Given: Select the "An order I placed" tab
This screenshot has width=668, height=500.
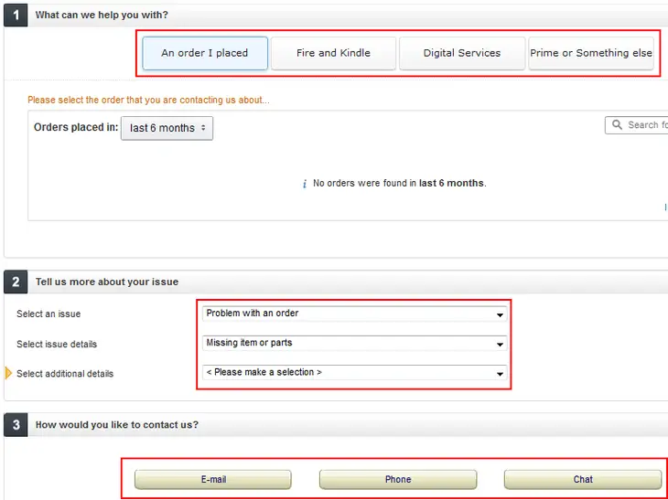Looking at the screenshot, I should pos(205,53).
